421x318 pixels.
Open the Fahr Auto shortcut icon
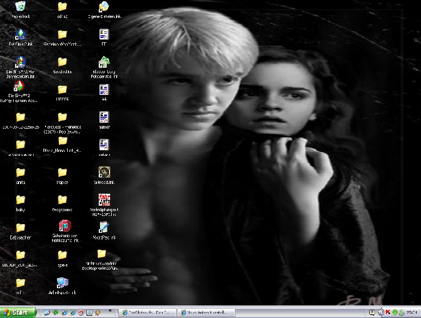click(104, 199)
